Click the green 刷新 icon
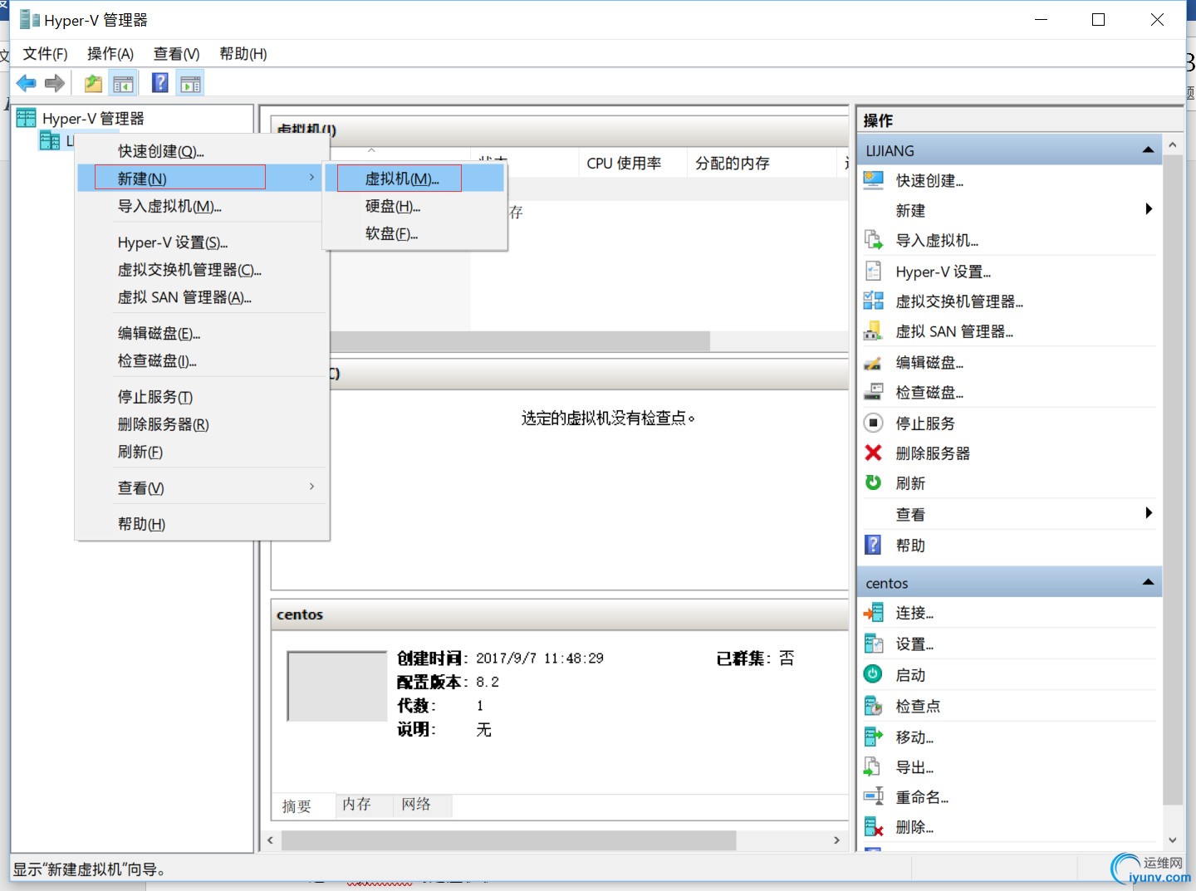The height and width of the screenshot is (891, 1196). (874, 482)
